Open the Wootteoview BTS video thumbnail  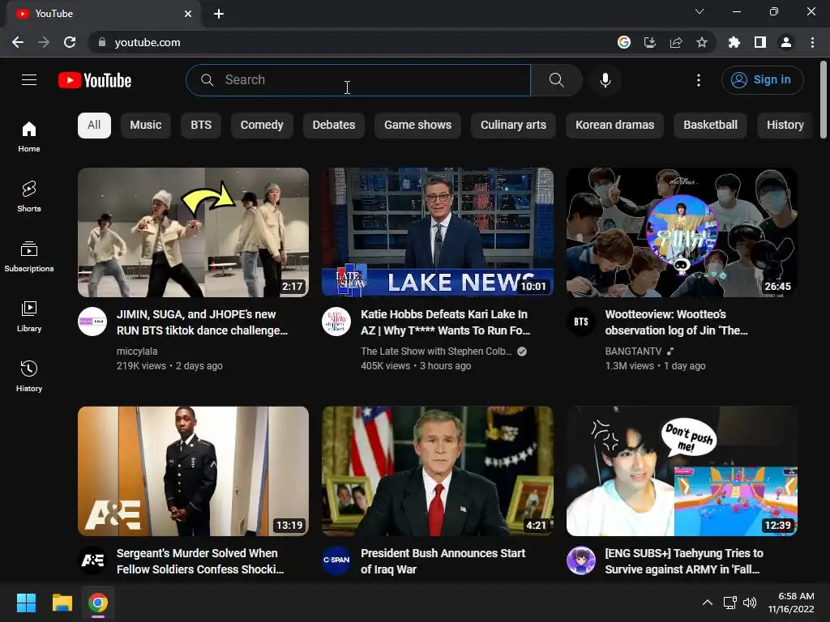(682, 232)
